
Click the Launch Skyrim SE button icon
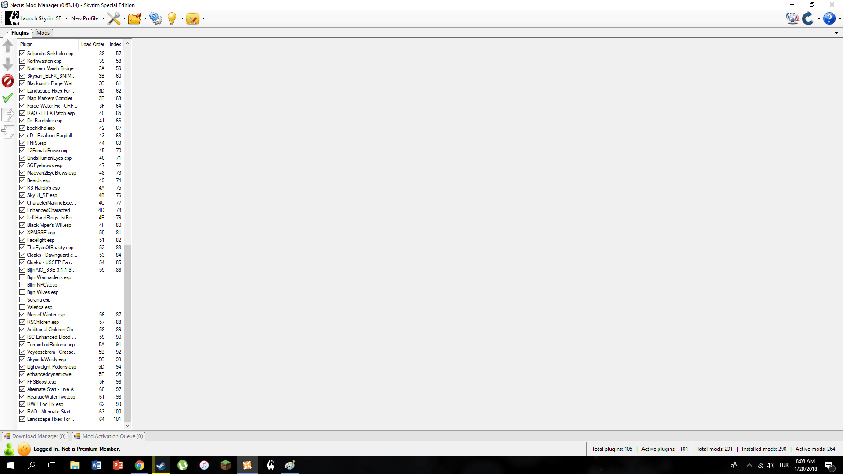tap(11, 18)
